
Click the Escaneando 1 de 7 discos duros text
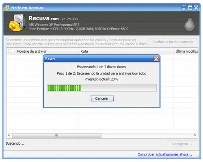pos(101,67)
